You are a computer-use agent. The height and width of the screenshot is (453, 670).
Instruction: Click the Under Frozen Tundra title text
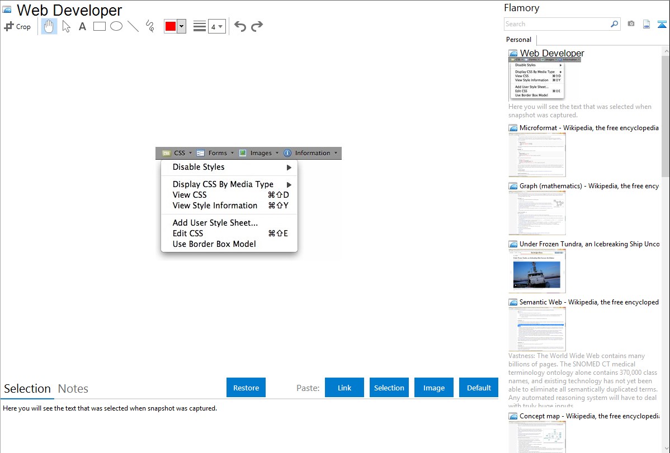tap(589, 244)
